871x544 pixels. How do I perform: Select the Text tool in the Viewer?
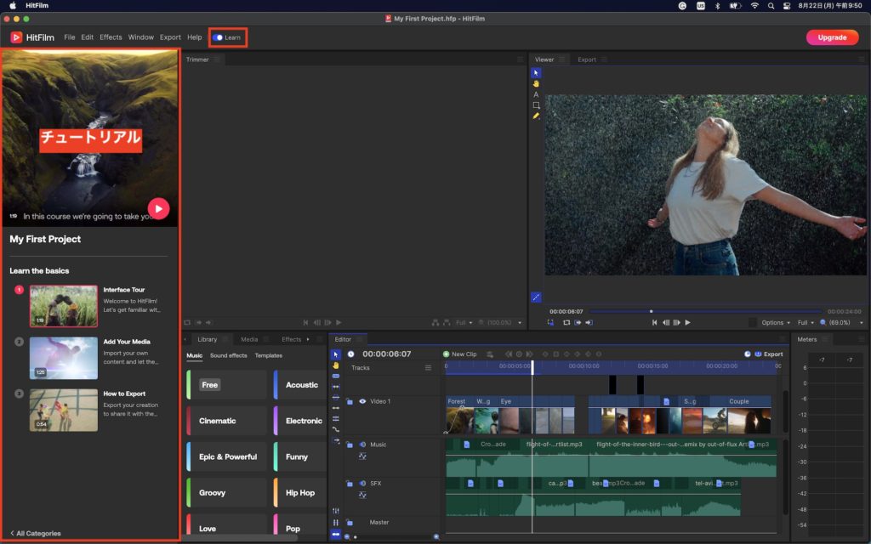click(x=536, y=94)
